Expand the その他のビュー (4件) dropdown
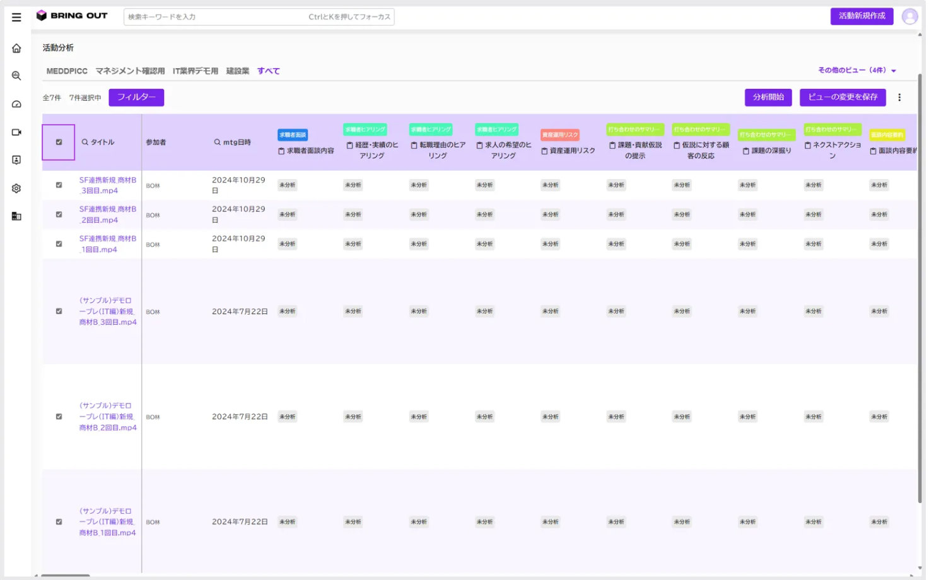 click(x=857, y=71)
